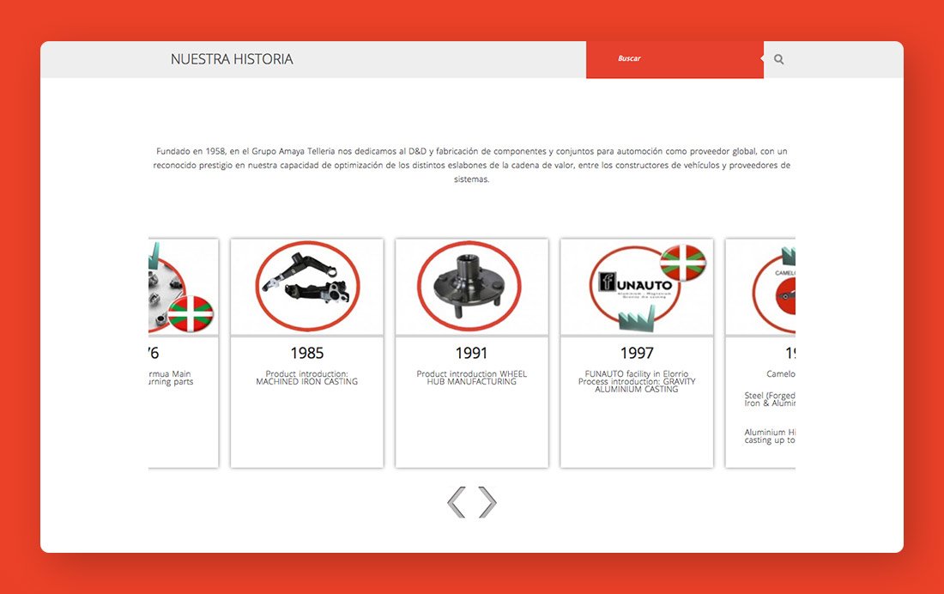
Task: Focus the Buscar search field
Action: 675,59
